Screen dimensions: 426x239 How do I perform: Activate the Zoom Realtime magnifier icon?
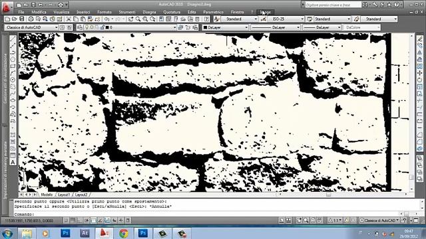click(x=138, y=19)
